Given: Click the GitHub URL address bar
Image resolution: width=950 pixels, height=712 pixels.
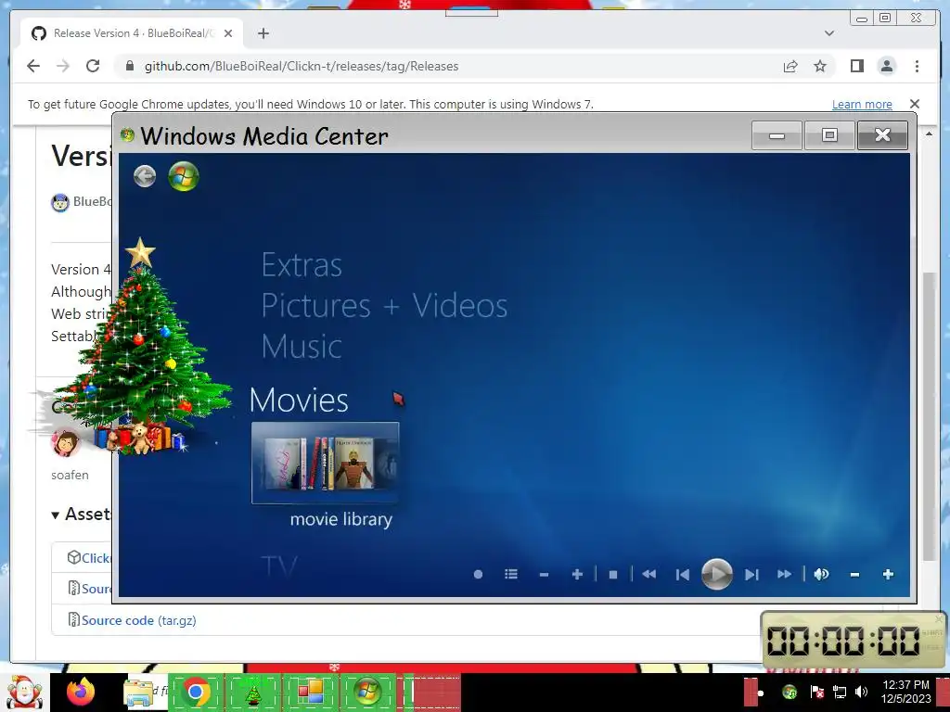Looking at the screenshot, I should (448, 66).
